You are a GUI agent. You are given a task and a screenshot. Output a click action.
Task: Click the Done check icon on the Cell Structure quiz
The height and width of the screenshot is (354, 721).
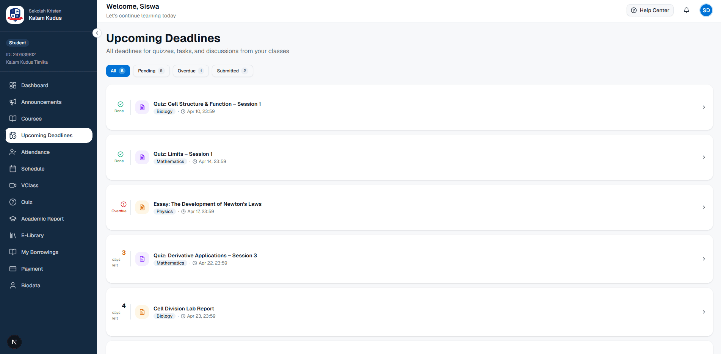(x=121, y=104)
